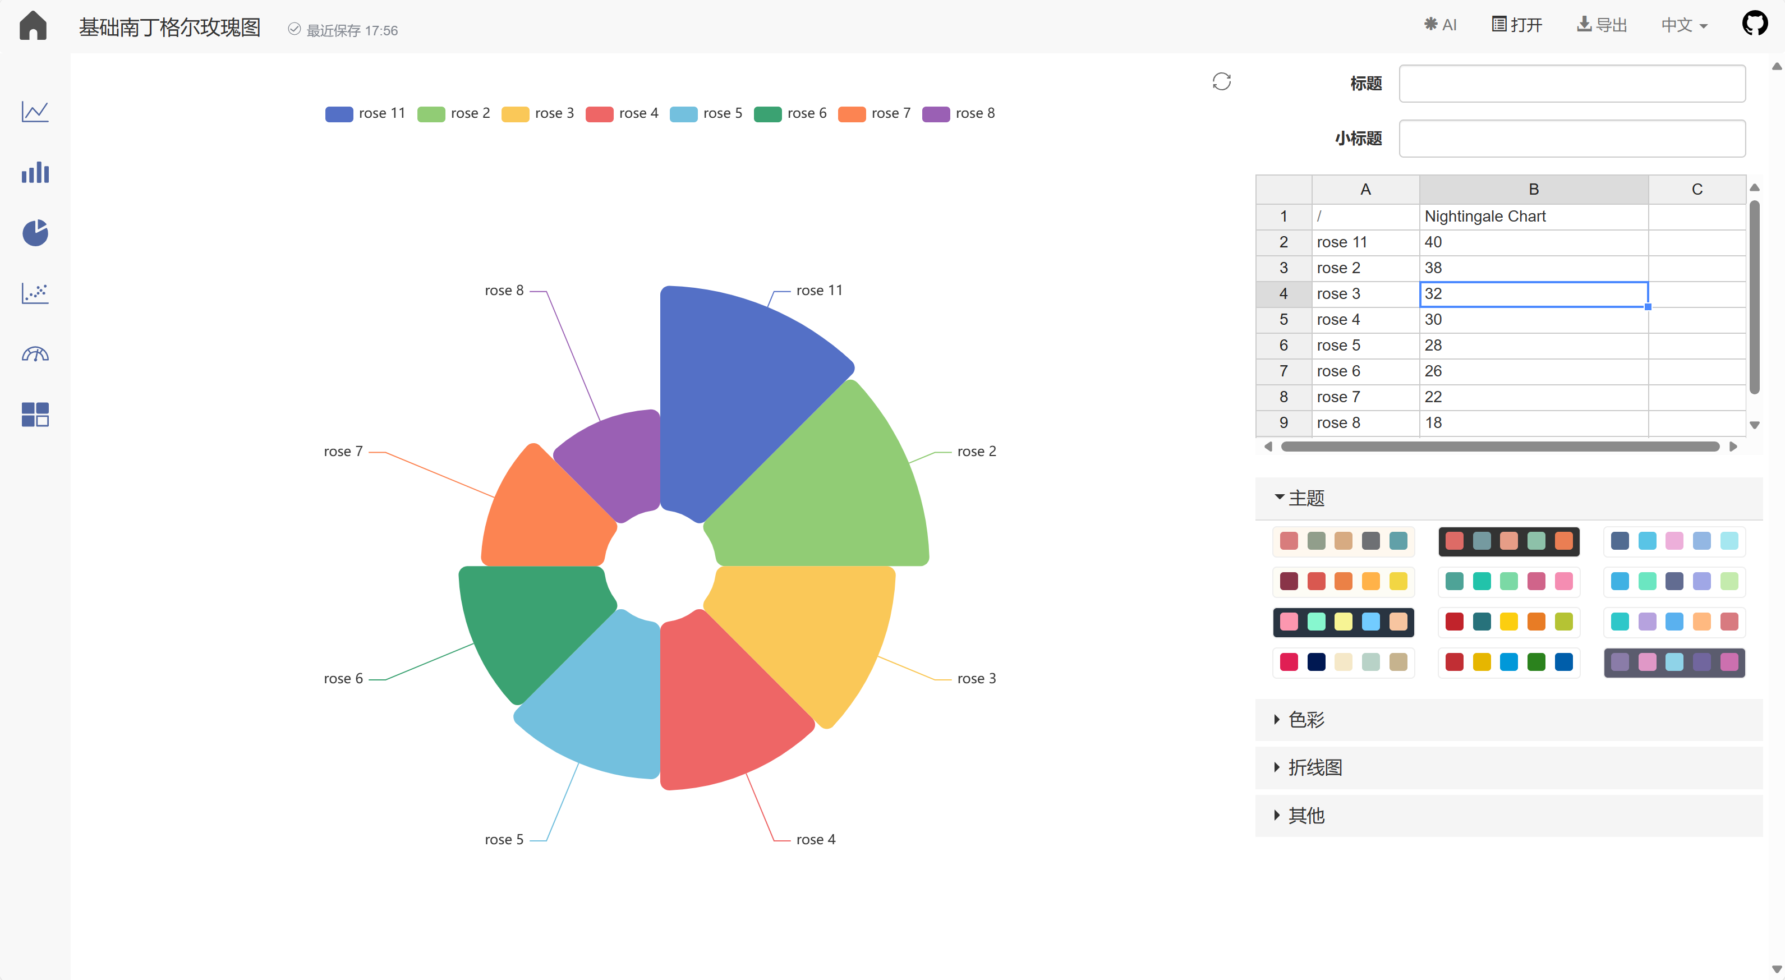Select the scatter chart icon in sidebar
The image size is (1785, 980).
pyautogui.click(x=35, y=293)
